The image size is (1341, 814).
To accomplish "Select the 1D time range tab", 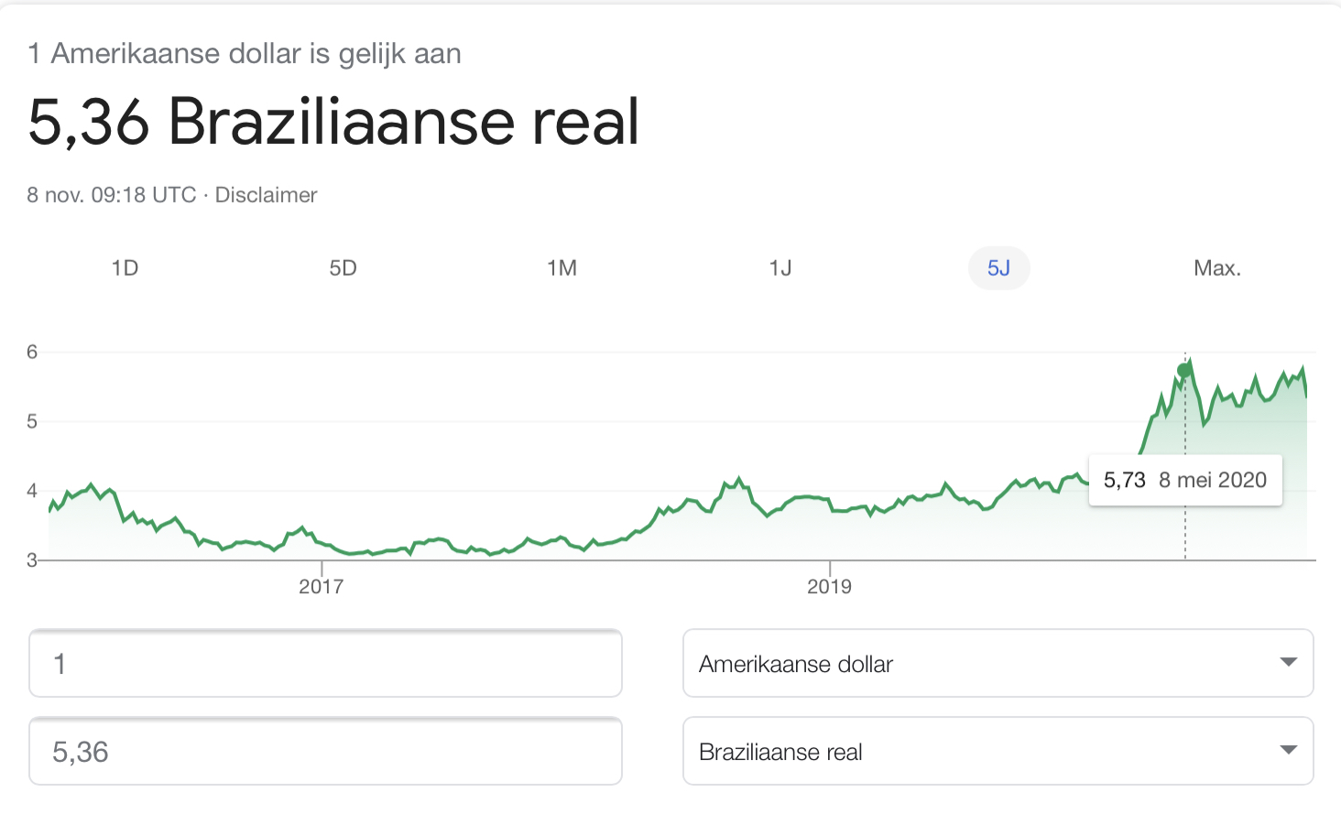I will 125,268.
